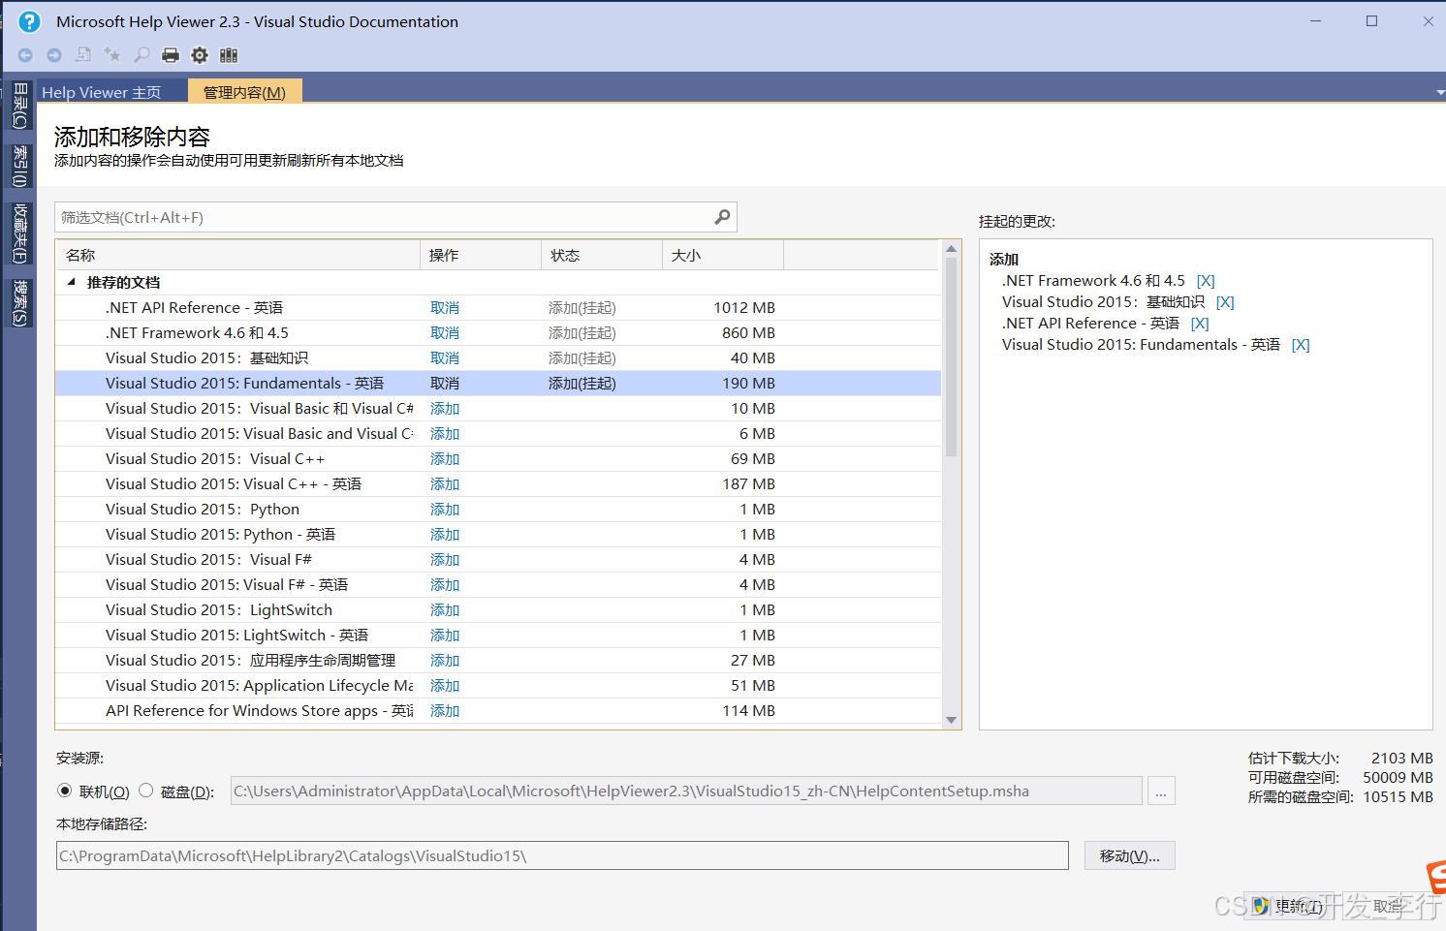Click 取消 for Visual Studio 2015: 基础知识
Viewport: 1446px width, 931px height.
pyautogui.click(x=445, y=357)
